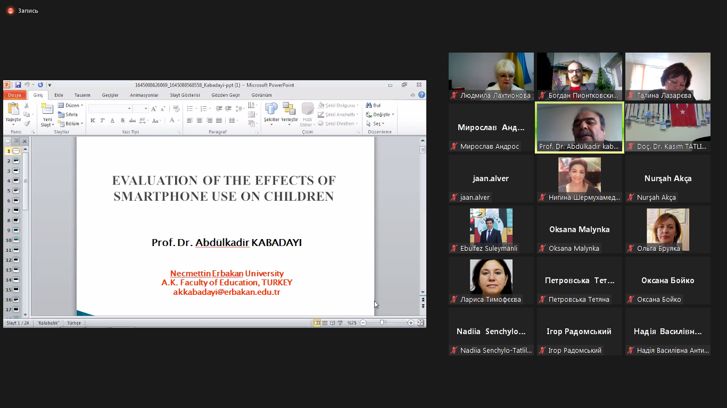Click the Türkçe language button in status bar
Image resolution: width=727 pixels, height=408 pixels.
coord(74,322)
